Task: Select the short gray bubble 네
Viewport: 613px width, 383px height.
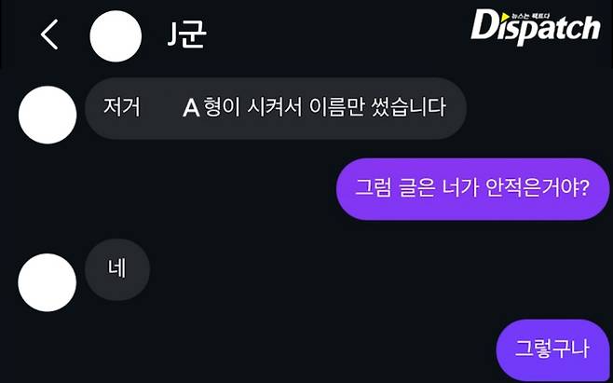Action: point(117,269)
